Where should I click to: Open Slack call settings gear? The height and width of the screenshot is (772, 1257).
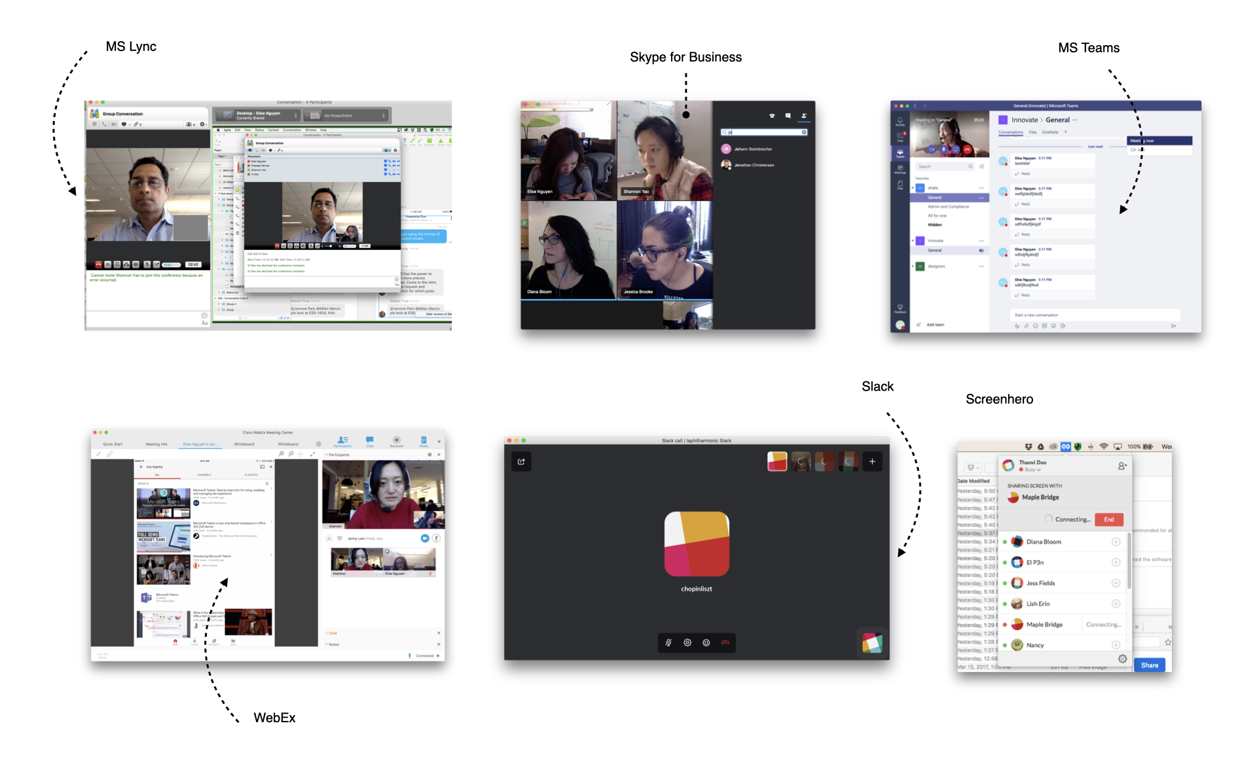click(x=687, y=642)
